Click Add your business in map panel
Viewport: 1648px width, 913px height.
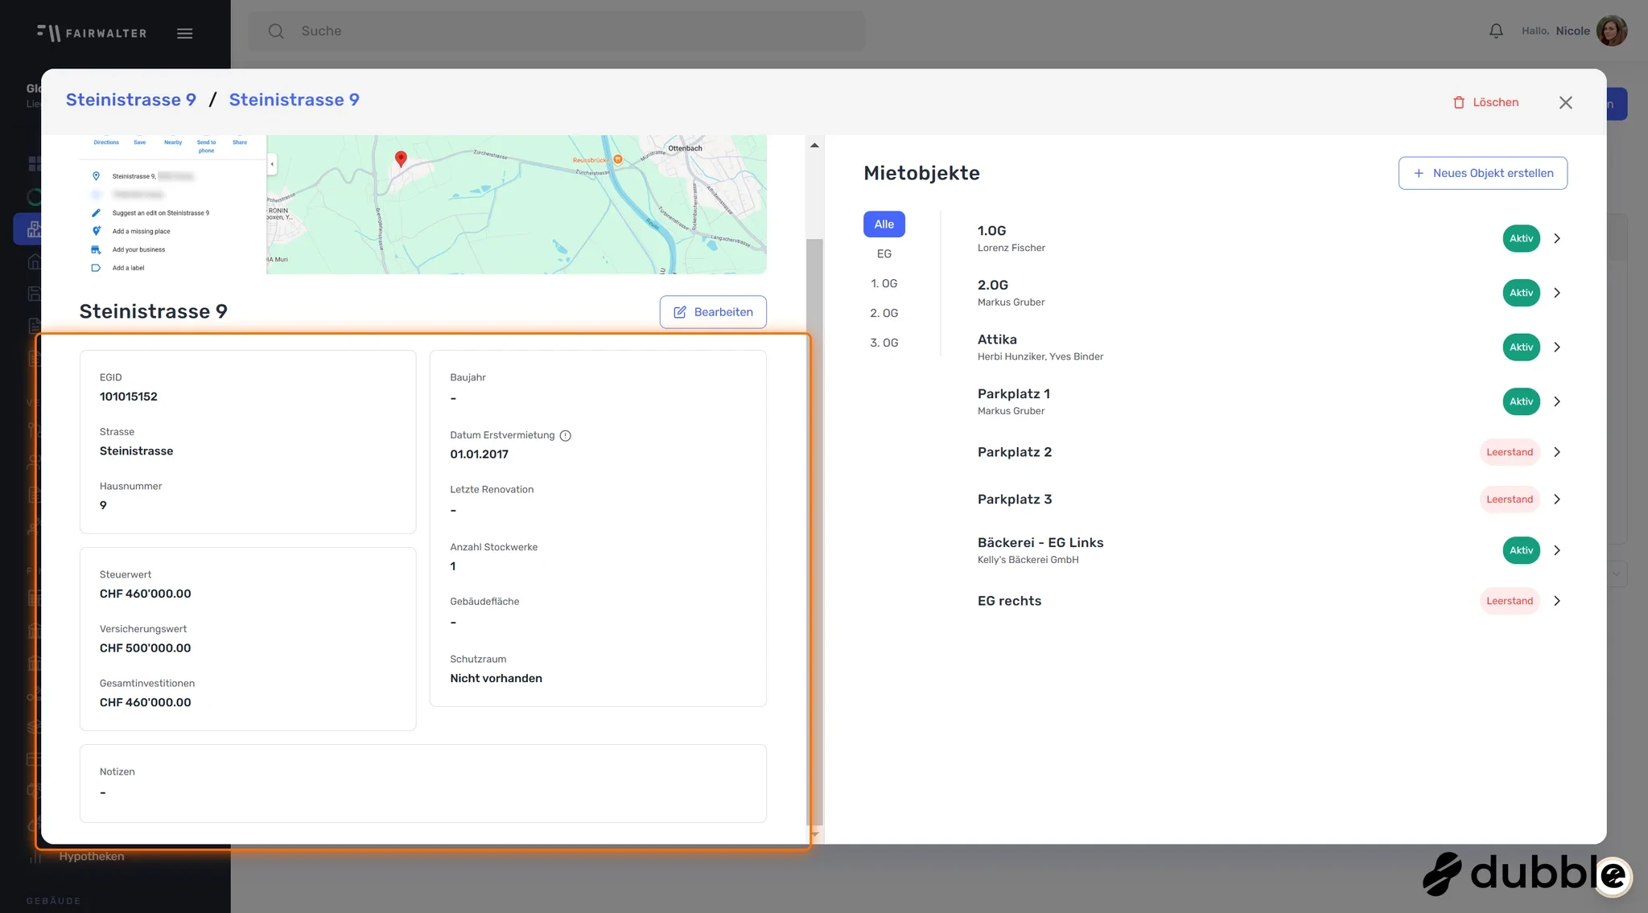tap(138, 249)
